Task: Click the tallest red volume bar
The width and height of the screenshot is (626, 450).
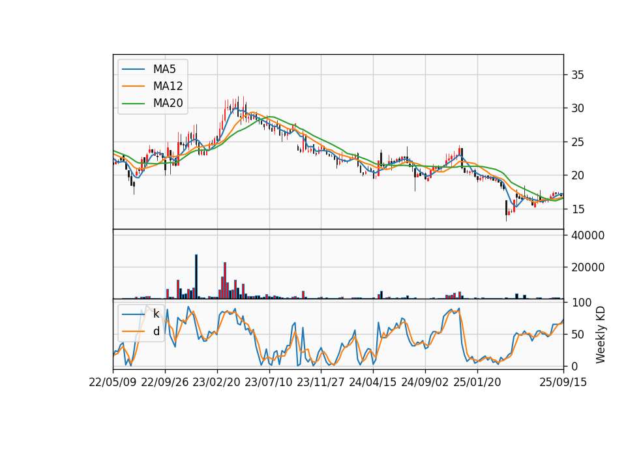Action: click(x=225, y=280)
